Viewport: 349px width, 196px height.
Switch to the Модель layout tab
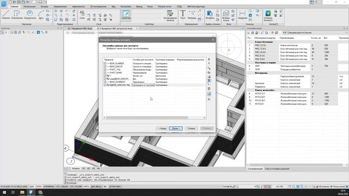click(x=76, y=169)
